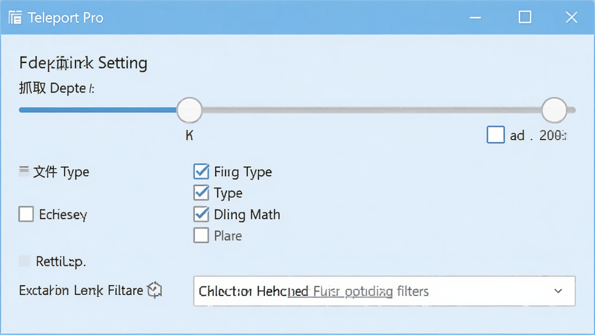Minimize the Teleport Pro window

click(475, 17)
